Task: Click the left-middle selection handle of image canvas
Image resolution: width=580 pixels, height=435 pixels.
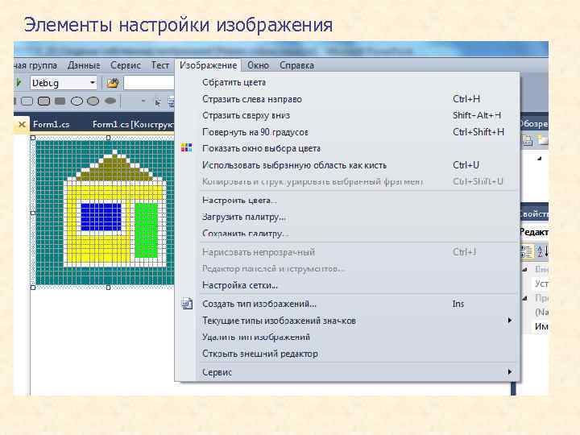Action: click(33, 213)
